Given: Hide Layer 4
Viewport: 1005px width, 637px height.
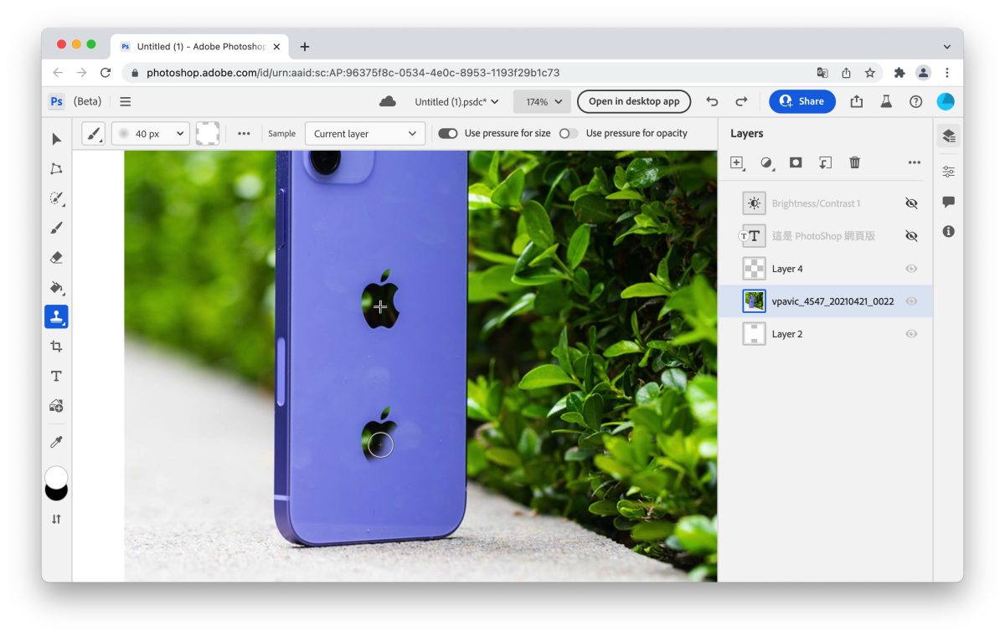Looking at the screenshot, I should click(911, 269).
